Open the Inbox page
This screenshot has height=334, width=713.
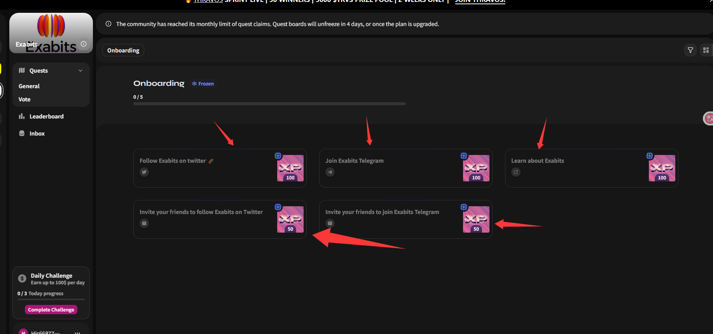tap(37, 134)
